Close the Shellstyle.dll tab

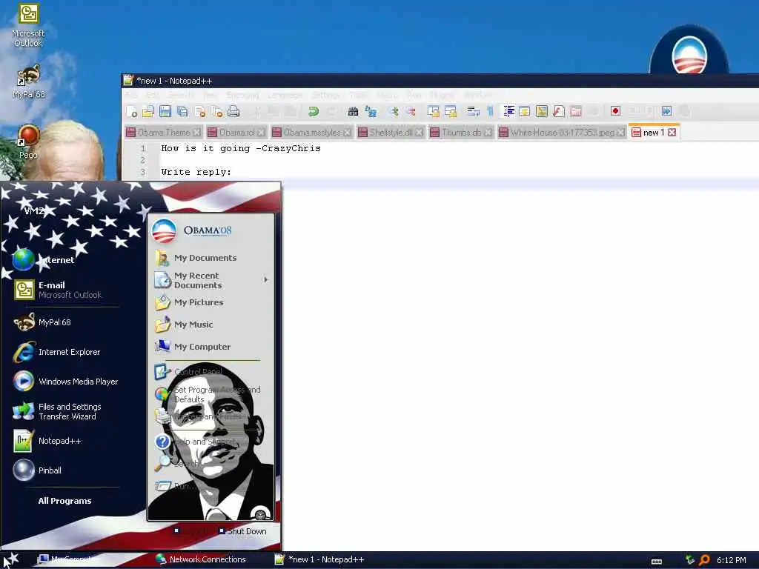(x=419, y=132)
